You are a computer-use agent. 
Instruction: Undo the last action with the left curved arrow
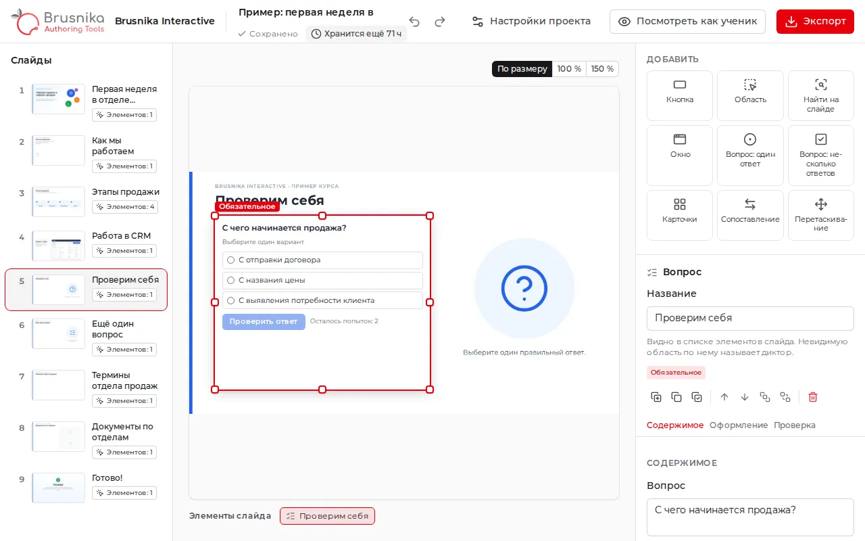(414, 22)
